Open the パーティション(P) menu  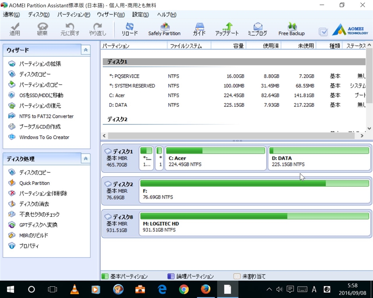click(74, 15)
